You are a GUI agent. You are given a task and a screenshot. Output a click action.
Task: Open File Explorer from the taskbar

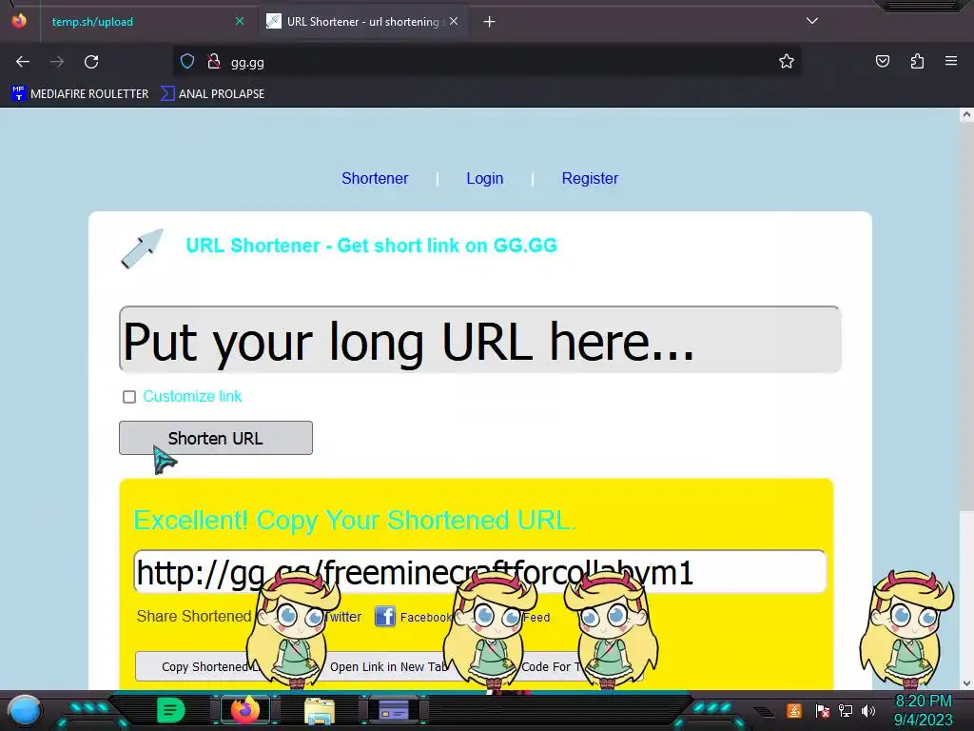pyautogui.click(x=320, y=710)
